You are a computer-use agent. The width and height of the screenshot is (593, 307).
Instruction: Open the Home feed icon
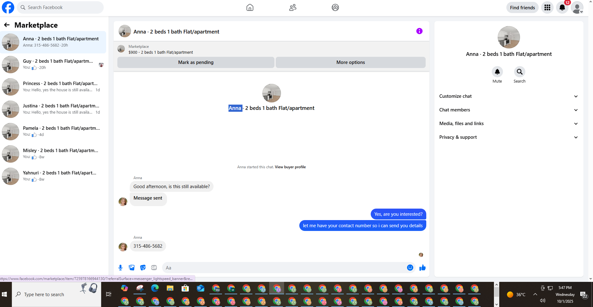[x=250, y=7]
